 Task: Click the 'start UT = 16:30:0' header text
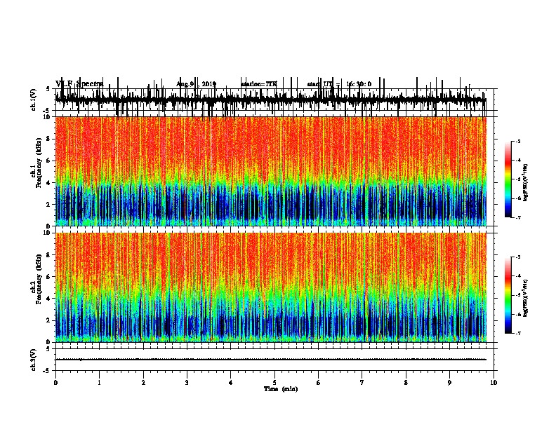pos(339,84)
